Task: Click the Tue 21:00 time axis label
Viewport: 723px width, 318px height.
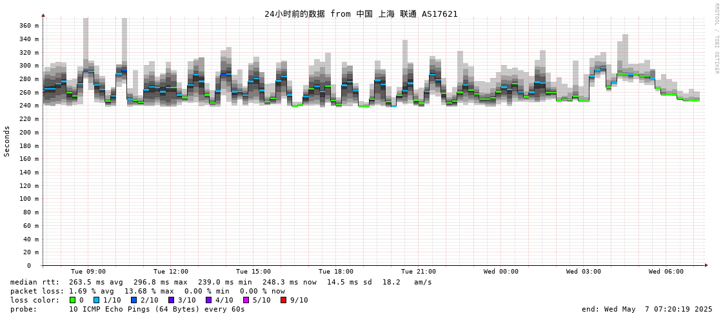Action: pos(418,272)
